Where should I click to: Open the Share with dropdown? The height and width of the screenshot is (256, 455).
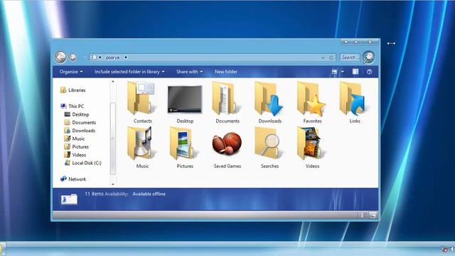(x=190, y=72)
